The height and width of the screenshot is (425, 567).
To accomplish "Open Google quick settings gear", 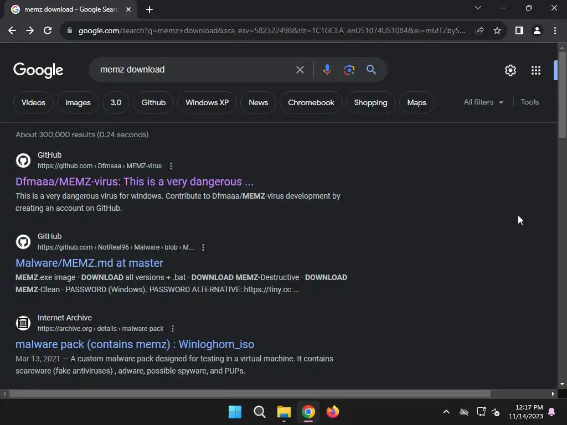I will (510, 70).
